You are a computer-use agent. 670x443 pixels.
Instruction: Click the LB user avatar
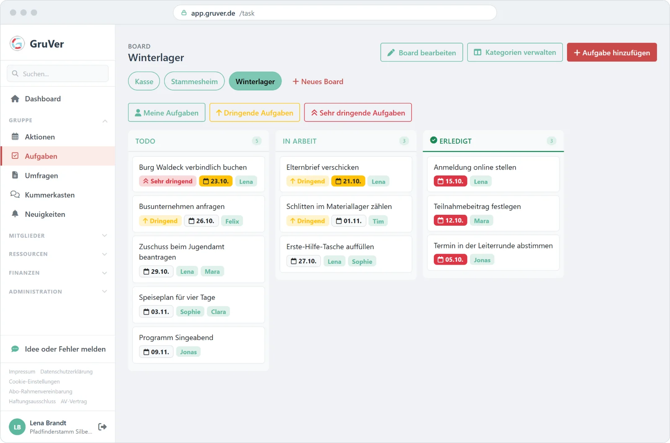point(17,427)
